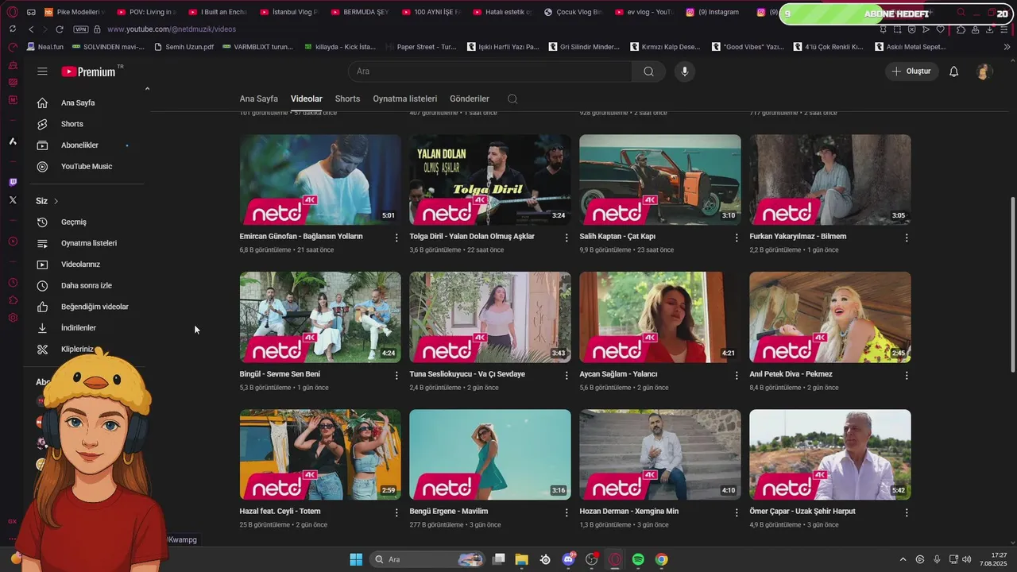Image resolution: width=1017 pixels, height=572 pixels.
Task: Open Gönderiler channel tab
Action: click(x=470, y=99)
